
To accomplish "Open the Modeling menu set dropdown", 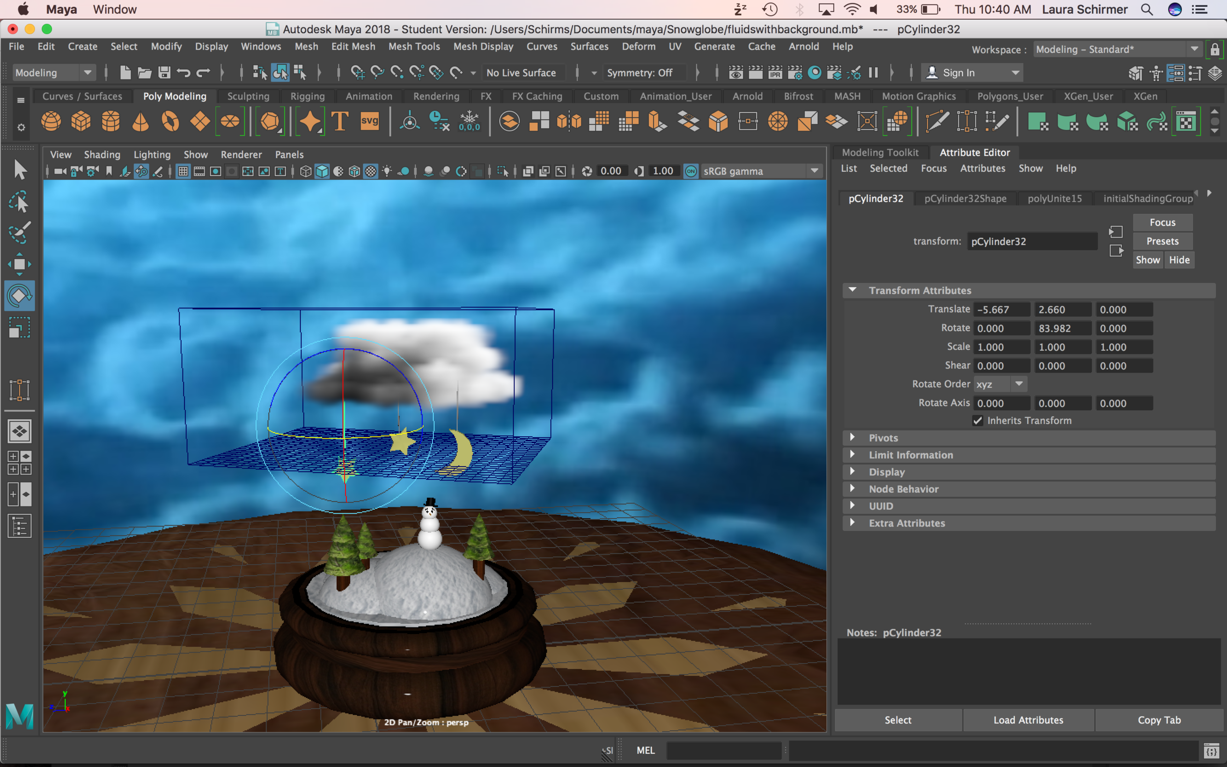I will point(53,73).
